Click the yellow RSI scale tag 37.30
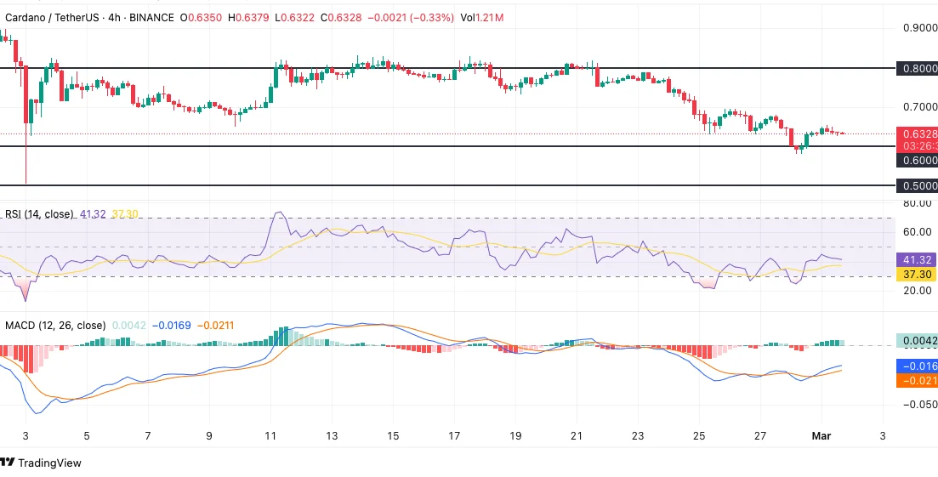Image resolution: width=938 pixels, height=477 pixels. pos(917,275)
